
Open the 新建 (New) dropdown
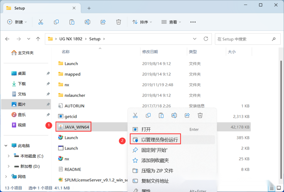tap(17, 22)
